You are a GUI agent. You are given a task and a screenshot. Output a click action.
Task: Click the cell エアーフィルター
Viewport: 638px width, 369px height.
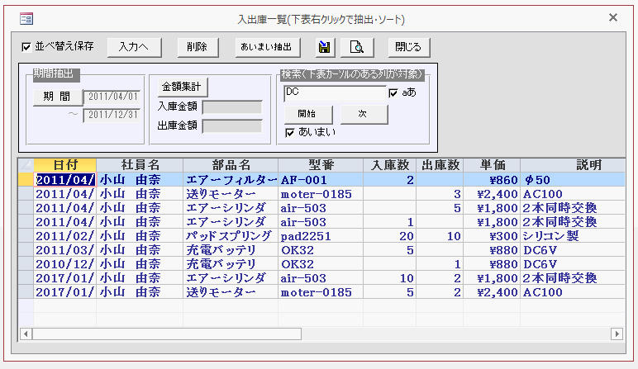tap(231, 180)
